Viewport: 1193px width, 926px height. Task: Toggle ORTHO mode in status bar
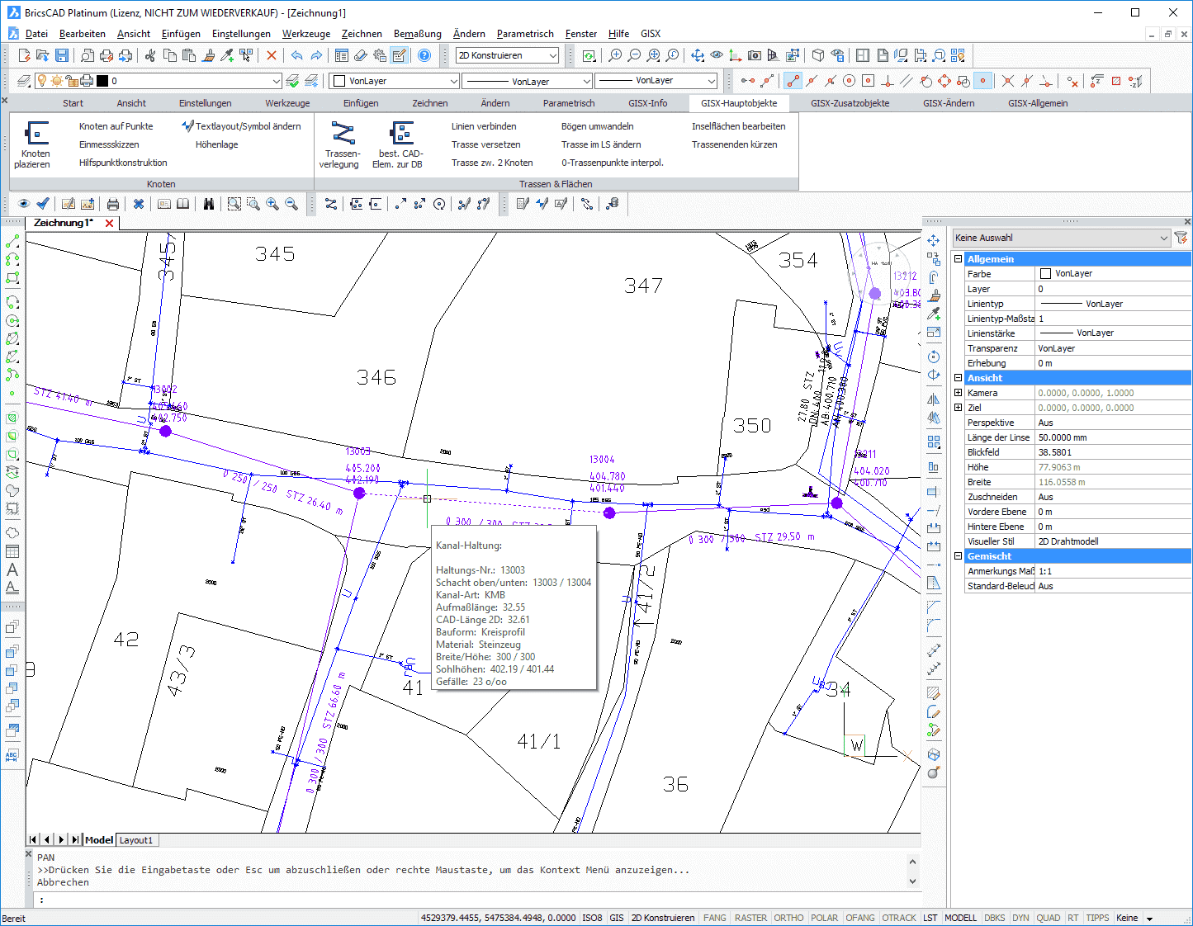(x=788, y=918)
